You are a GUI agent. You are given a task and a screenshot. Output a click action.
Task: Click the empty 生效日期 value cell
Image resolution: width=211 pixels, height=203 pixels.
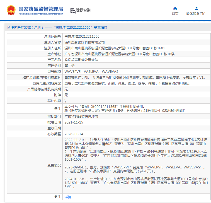(x=136, y=128)
